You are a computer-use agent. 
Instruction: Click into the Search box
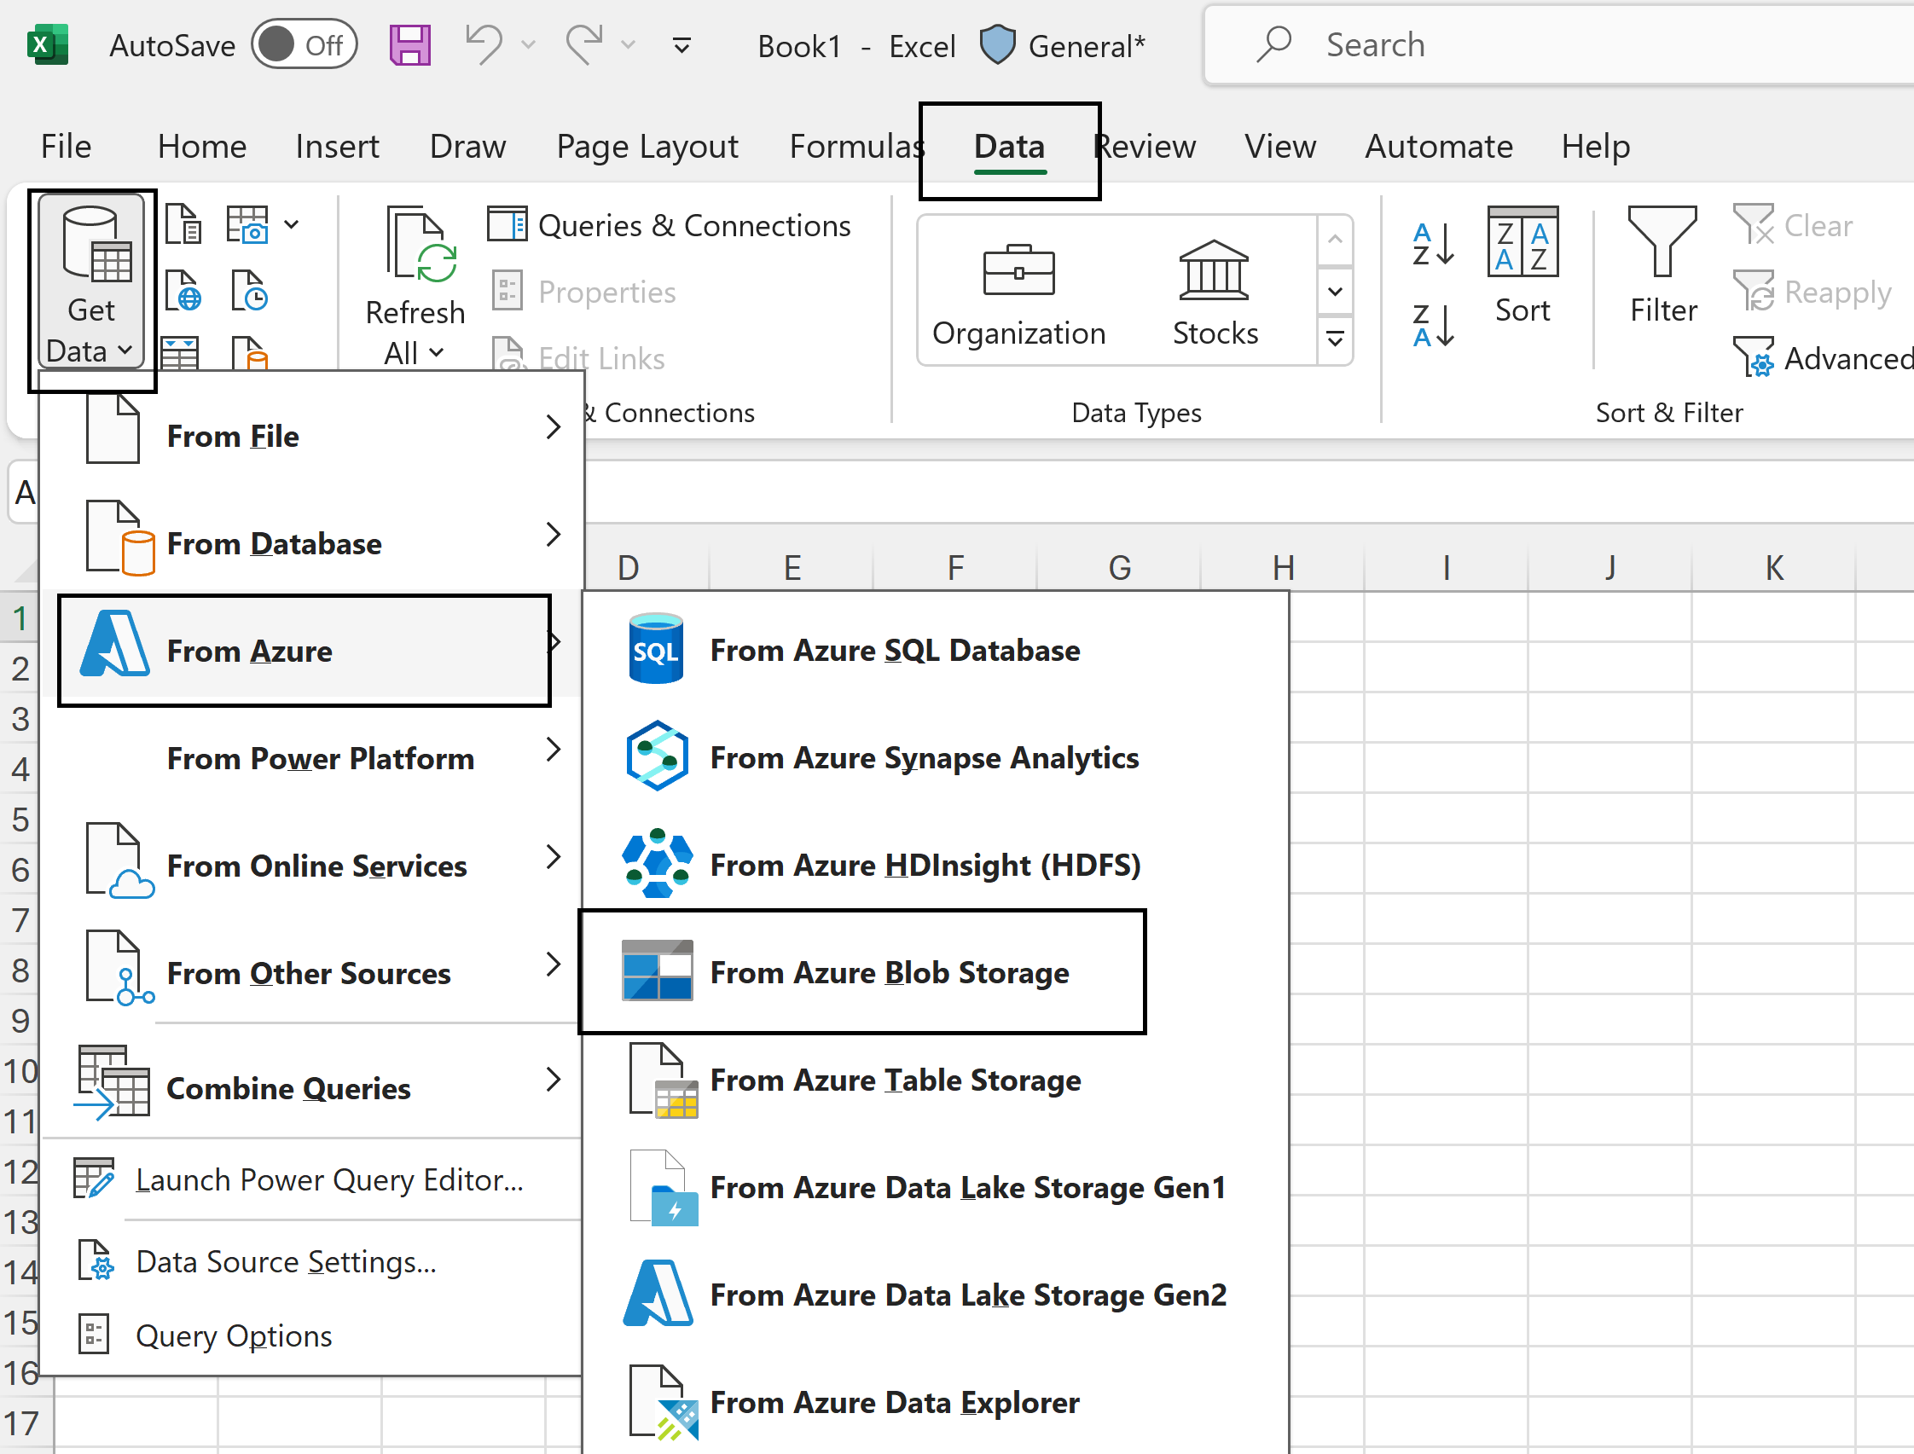coord(1558,45)
